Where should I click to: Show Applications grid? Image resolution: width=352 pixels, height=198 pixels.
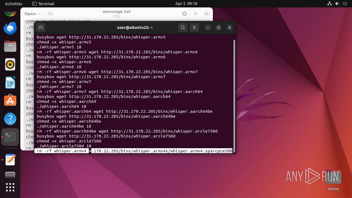pyautogui.click(x=10, y=187)
